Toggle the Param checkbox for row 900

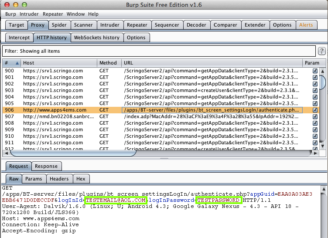click(315, 71)
